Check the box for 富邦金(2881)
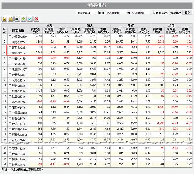The width and height of the screenshot is (194, 174). pyautogui.click(x=10, y=47)
